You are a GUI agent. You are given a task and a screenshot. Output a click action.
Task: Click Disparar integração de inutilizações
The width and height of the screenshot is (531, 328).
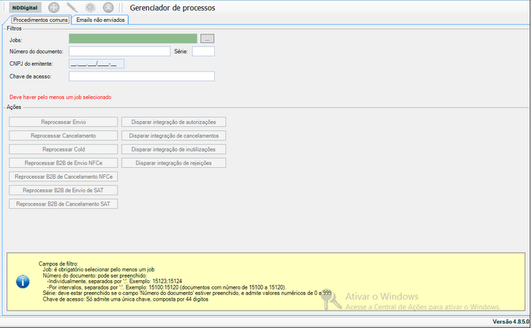[173, 149]
